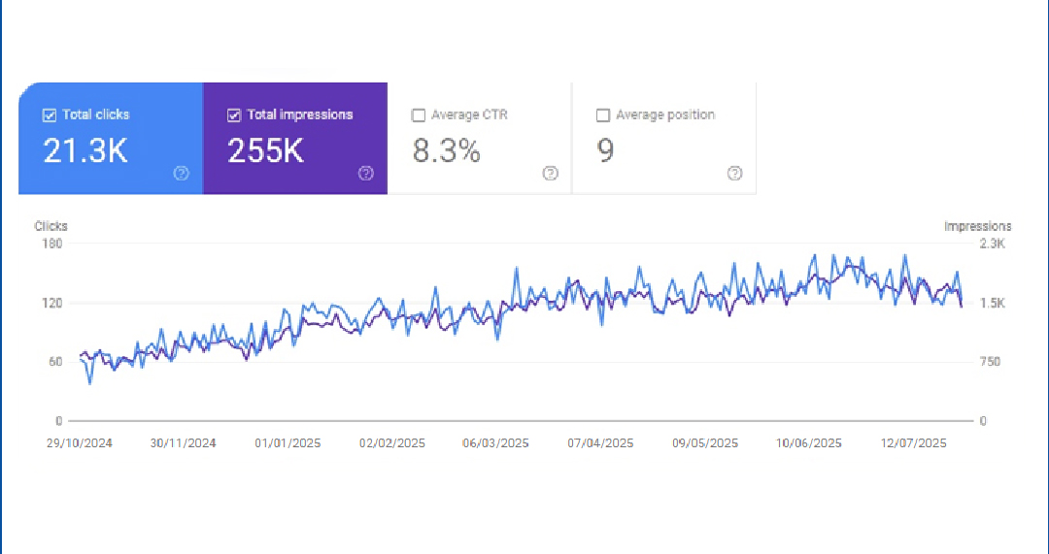Screen dimensions: 1049x554
Task: Uncheck the Total clicks checkbox
Action: tap(50, 115)
